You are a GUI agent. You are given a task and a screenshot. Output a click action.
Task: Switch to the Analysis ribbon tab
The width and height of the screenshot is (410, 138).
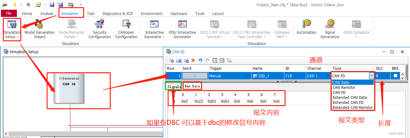47,13
